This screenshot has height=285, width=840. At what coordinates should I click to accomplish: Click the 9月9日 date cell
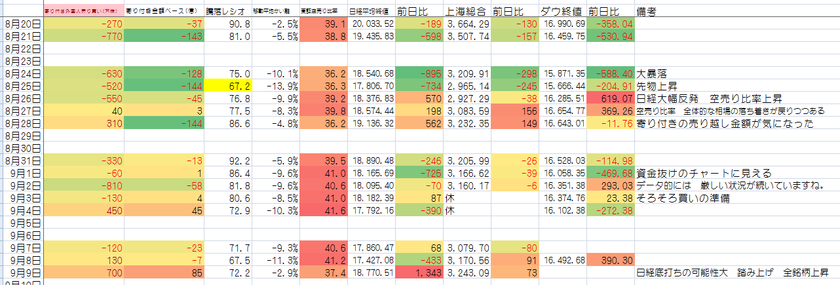click(22, 272)
